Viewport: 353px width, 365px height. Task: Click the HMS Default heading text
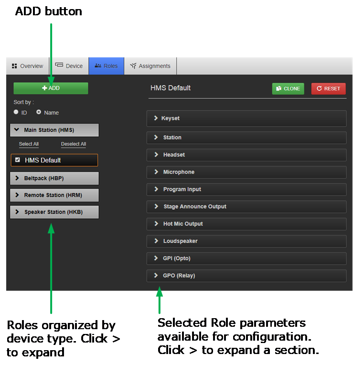coord(171,88)
